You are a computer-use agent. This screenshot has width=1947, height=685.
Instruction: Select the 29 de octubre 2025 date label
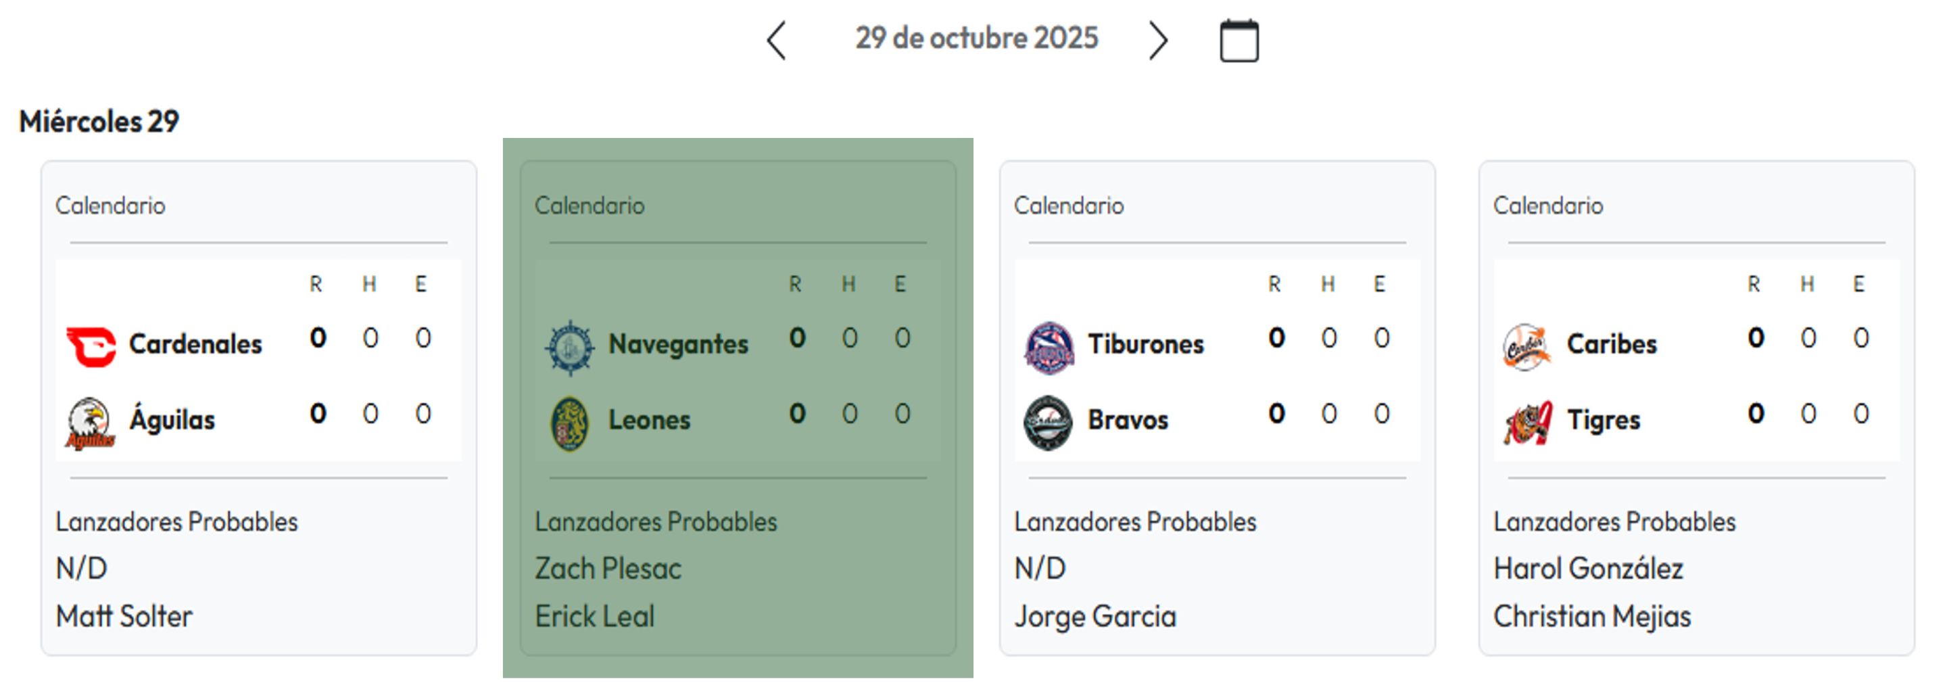click(976, 38)
